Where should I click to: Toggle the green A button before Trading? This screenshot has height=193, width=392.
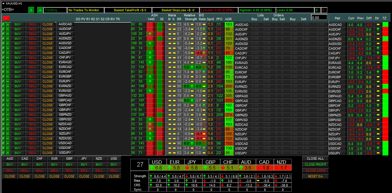(x=40, y=10)
